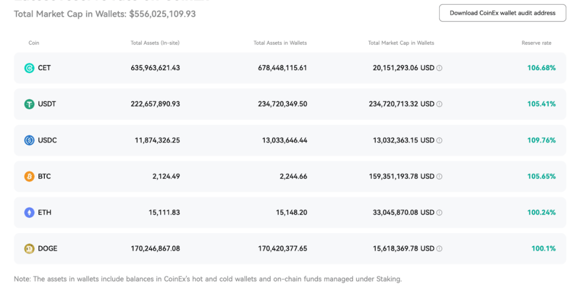
Task: Click USDC in-site assets 11,874,326.25
Action: (157, 140)
